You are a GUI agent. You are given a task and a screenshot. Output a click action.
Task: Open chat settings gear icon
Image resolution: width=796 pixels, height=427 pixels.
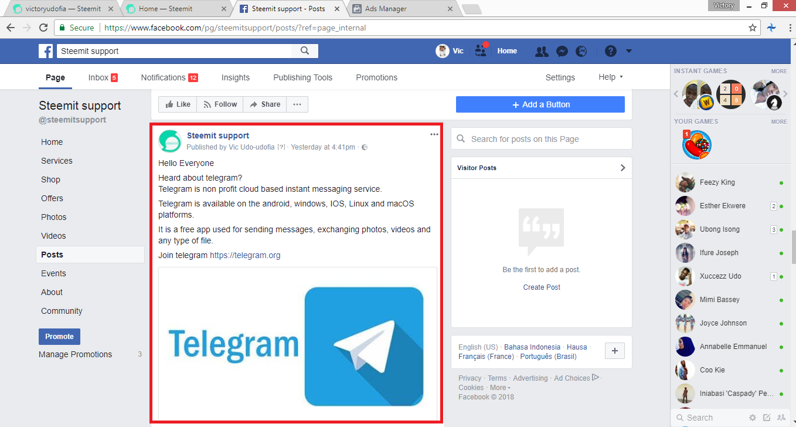753,418
